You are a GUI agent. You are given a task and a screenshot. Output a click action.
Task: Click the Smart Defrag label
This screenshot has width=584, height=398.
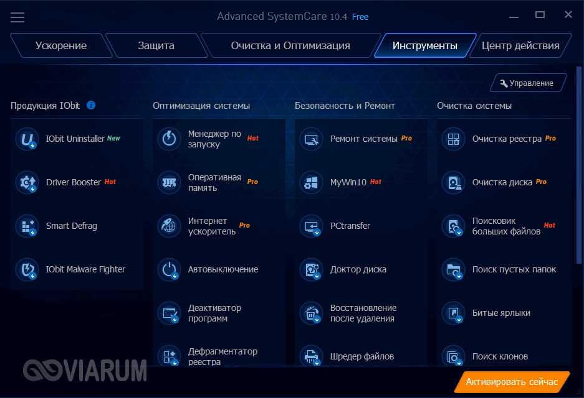coord(72,226)
